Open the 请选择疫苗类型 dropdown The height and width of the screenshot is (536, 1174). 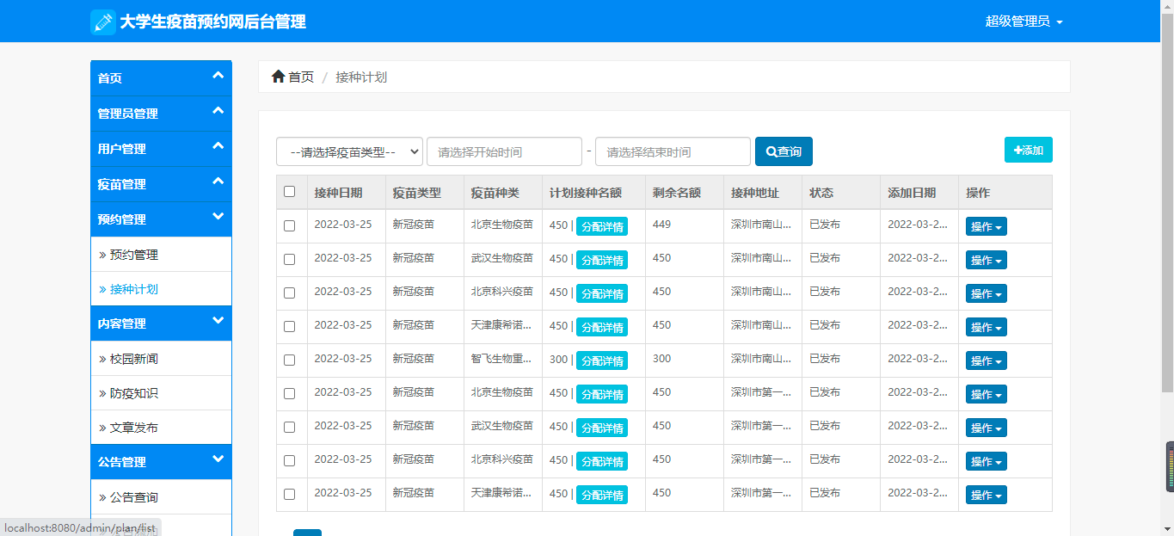[349, 151]
